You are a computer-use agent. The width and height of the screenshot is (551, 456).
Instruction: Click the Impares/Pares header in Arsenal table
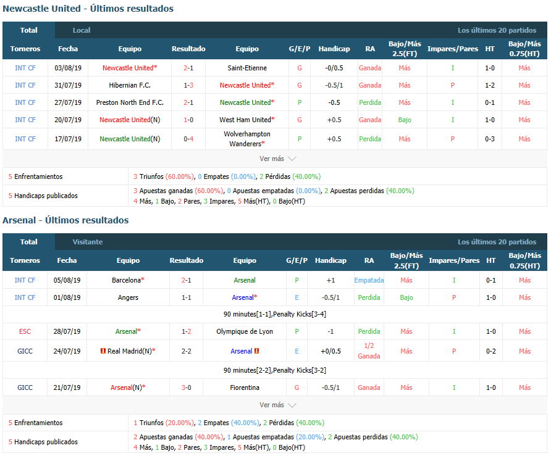pyautogui.click(x=454, y=260)
